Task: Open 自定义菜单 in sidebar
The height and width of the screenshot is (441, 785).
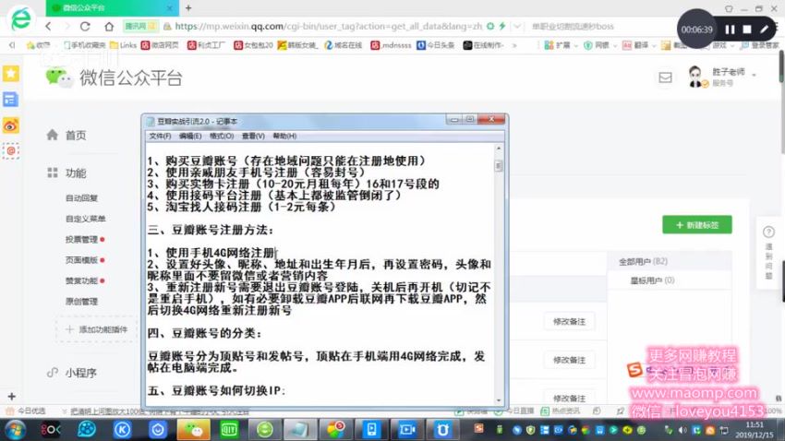Action: point(86,219)
